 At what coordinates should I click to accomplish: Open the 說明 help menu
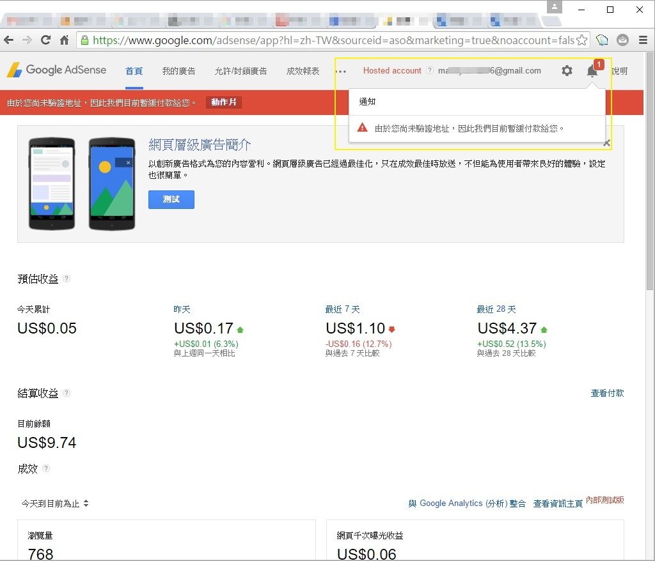619,71
